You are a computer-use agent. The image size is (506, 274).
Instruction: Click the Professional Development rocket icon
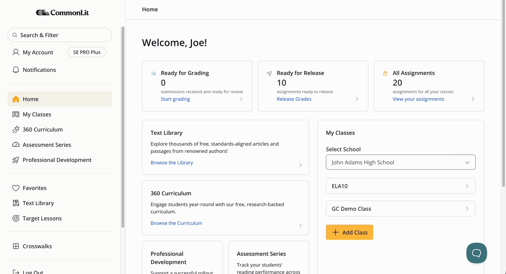point(16,160)
